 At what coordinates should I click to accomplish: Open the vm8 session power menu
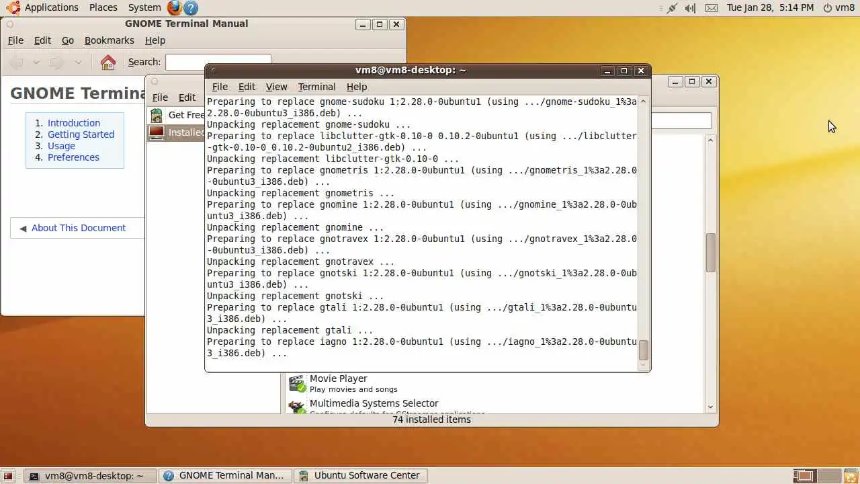click(x=838, y=7)
